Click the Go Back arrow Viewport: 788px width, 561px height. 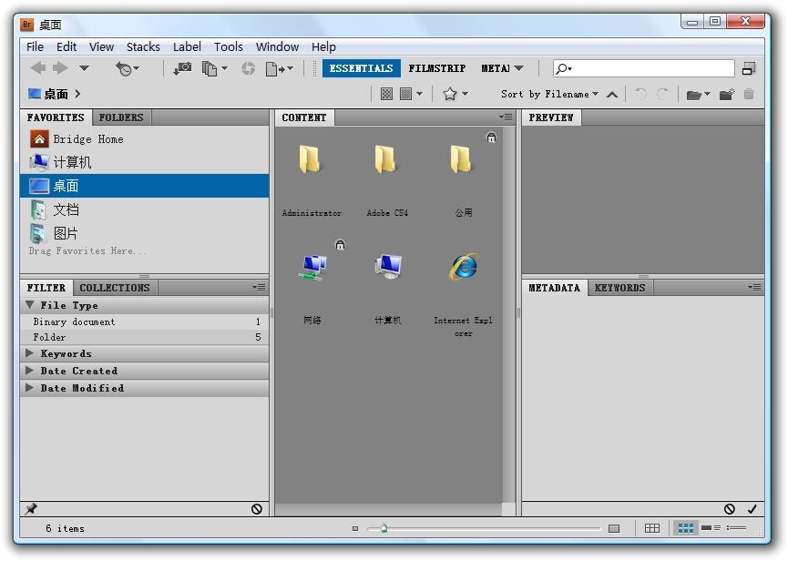click(x=38, y=68)
